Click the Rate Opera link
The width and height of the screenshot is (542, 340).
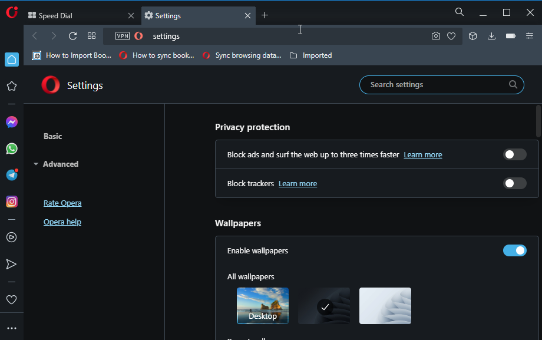point(62,203)
